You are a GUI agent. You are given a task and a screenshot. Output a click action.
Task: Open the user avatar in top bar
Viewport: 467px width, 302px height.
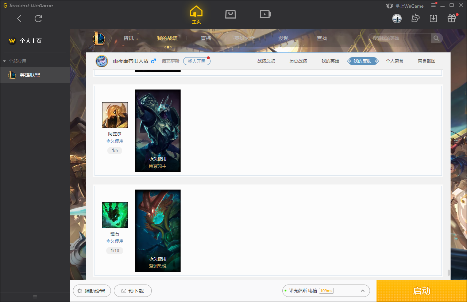pyautogui.click(x=397, y=19)
